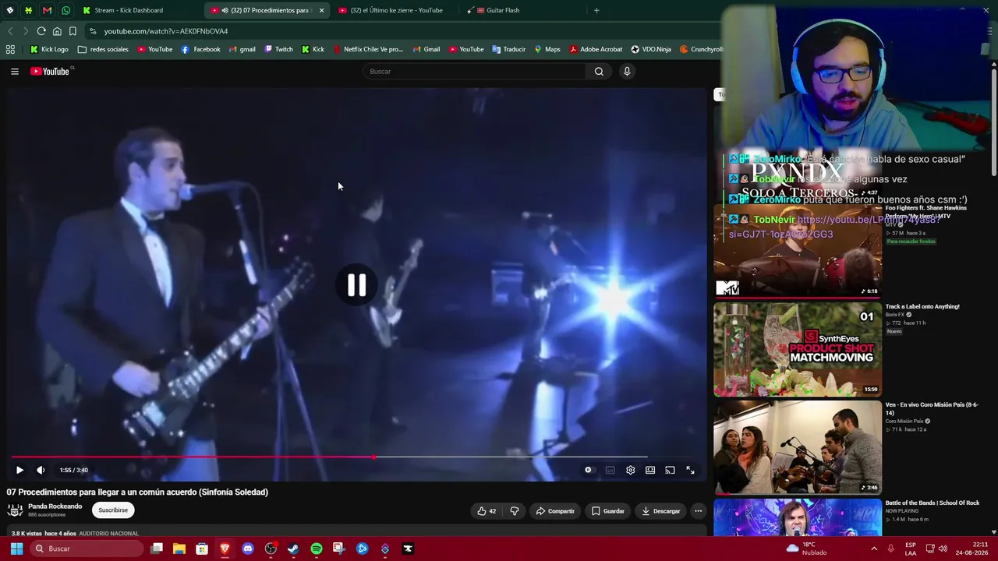Open the more actions three-dot menu
The width and height of the screenshot is (998, 561).
click(x=698, y=511)
